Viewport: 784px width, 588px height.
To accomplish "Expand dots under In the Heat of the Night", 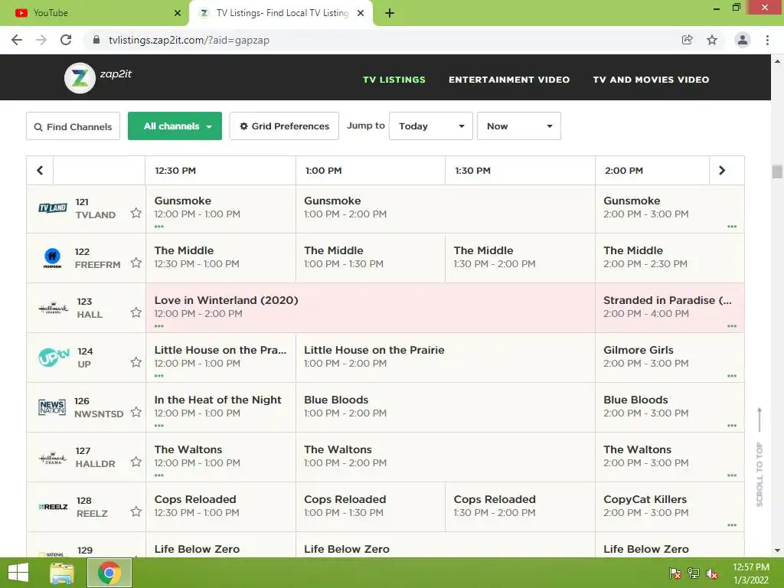I will click(159, 426).
